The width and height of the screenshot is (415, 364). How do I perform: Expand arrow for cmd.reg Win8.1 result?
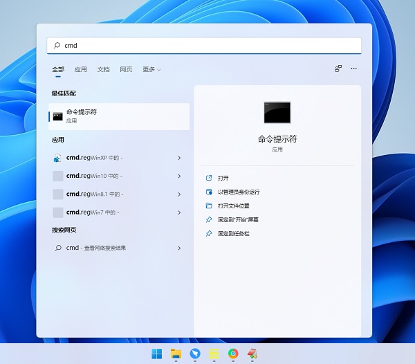(x=179, y=194)
